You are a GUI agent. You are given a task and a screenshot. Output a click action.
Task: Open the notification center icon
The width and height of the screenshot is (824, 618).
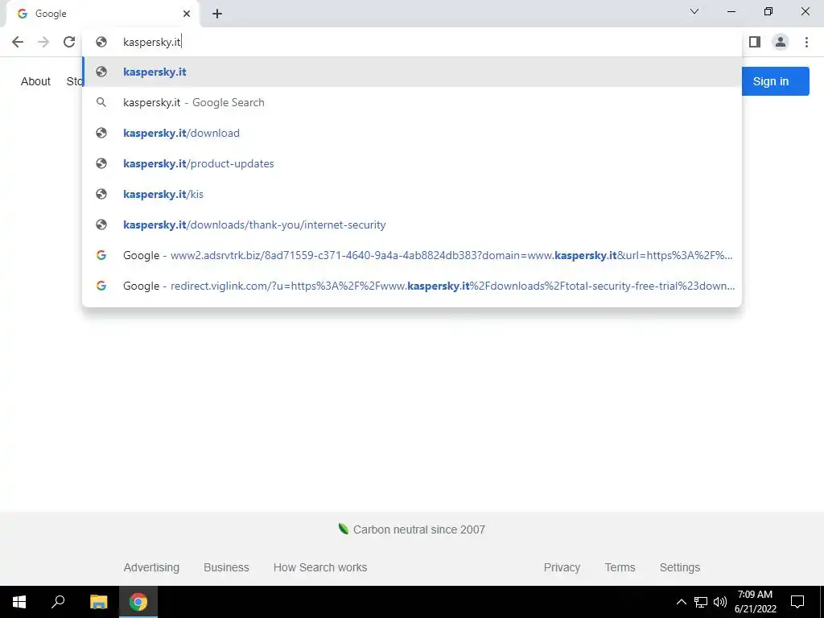[x=797, y=602]
